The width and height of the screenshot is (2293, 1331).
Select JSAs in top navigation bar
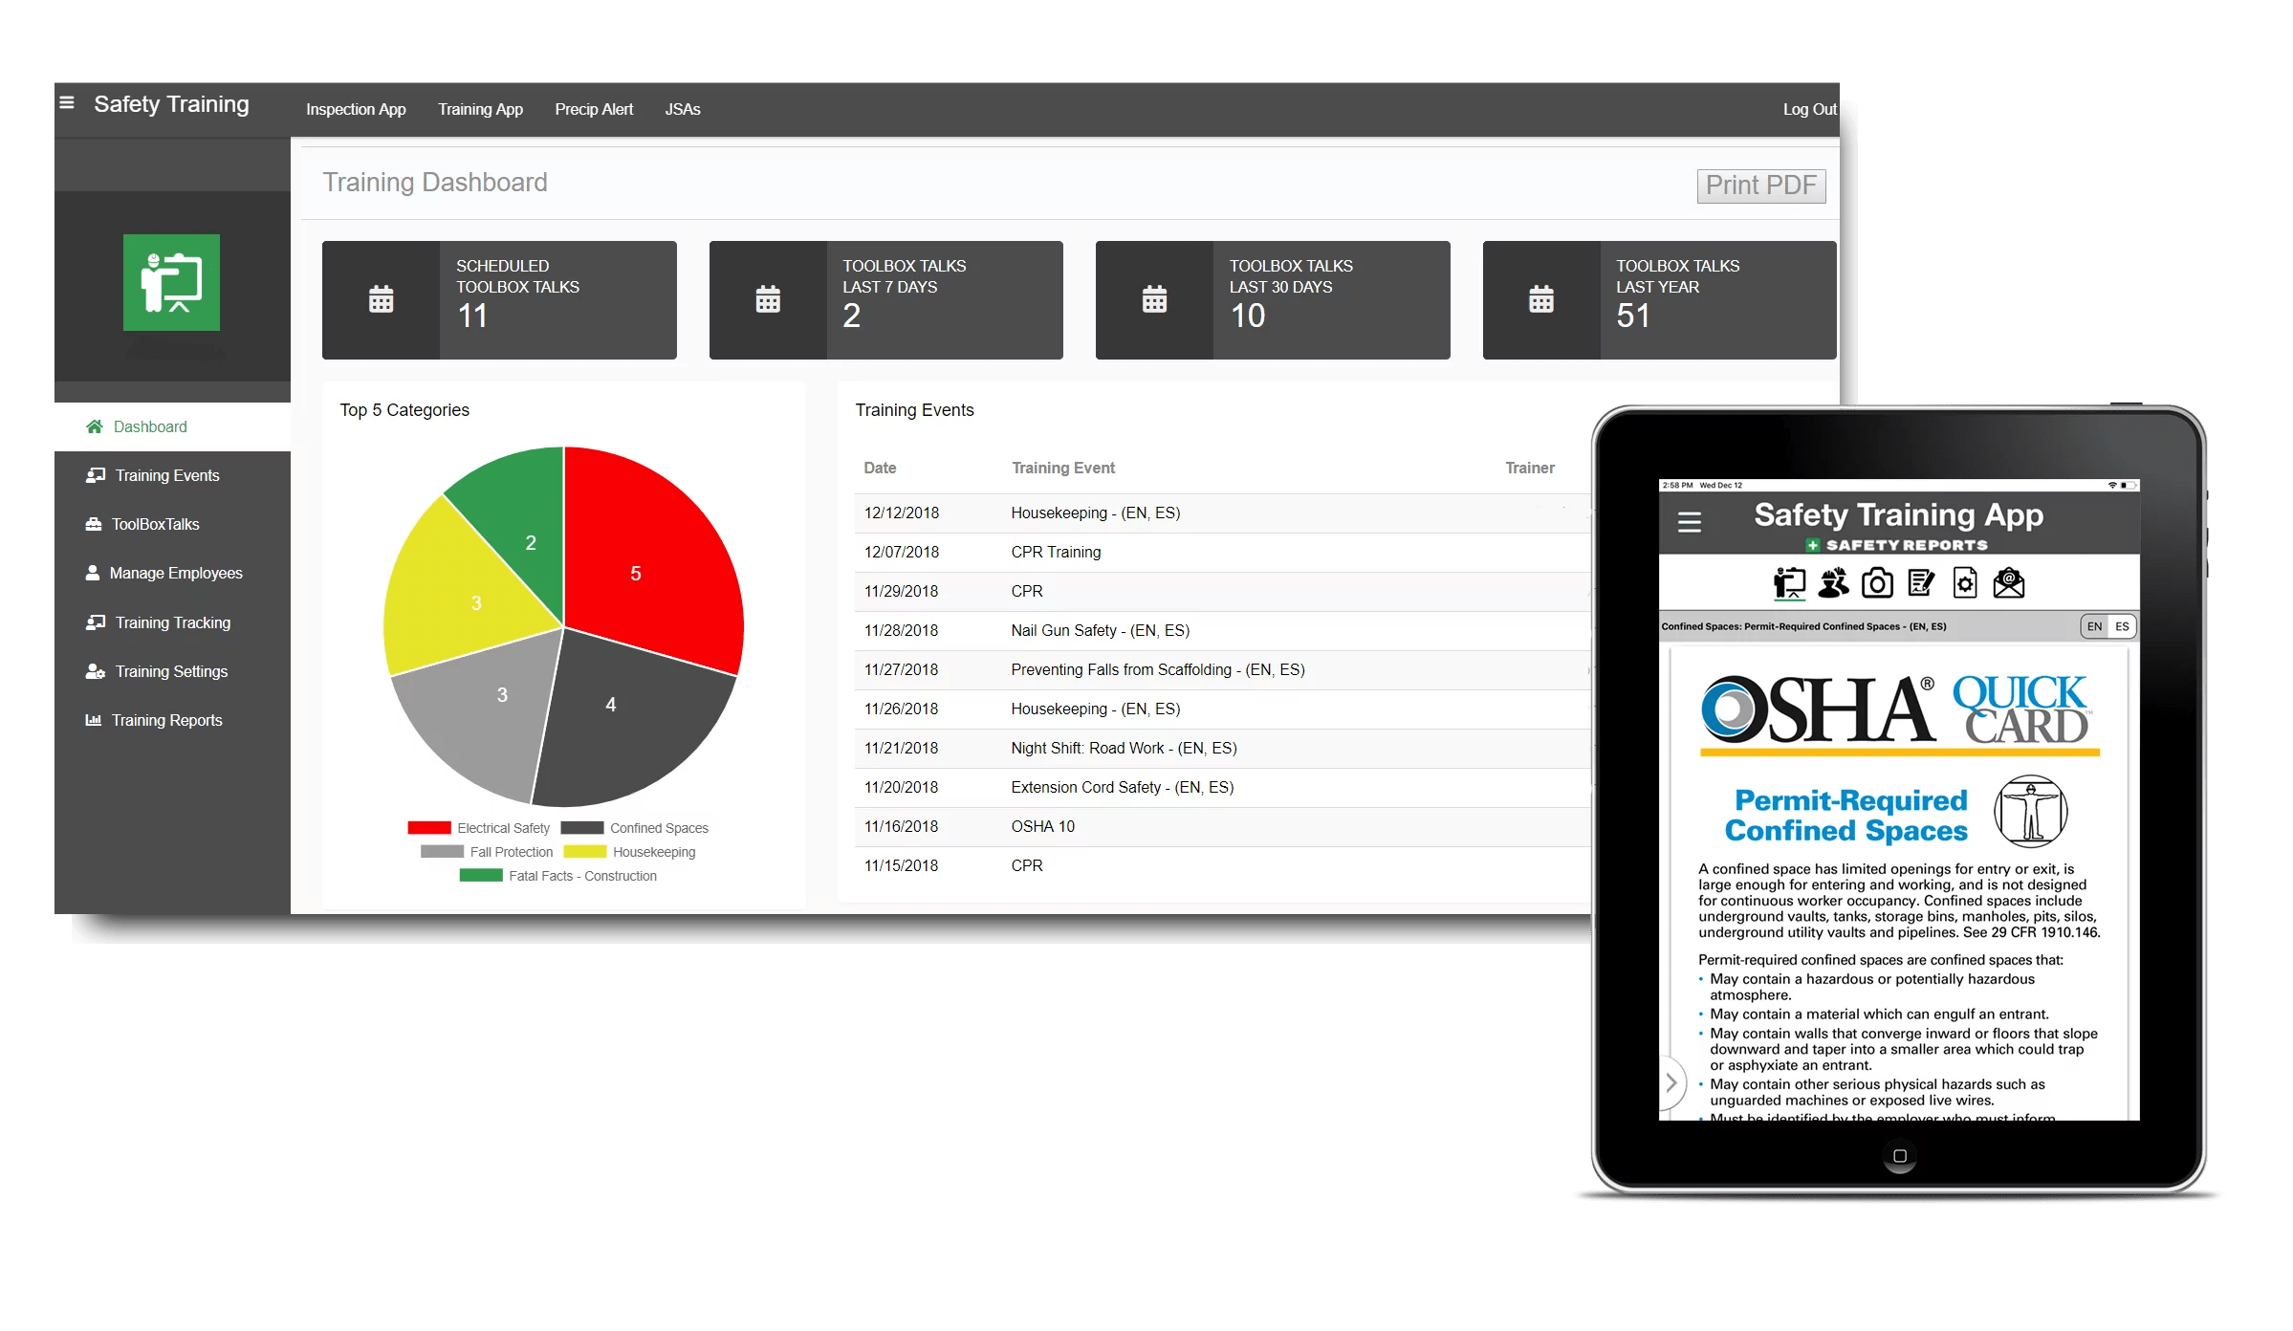coord(683,110)
